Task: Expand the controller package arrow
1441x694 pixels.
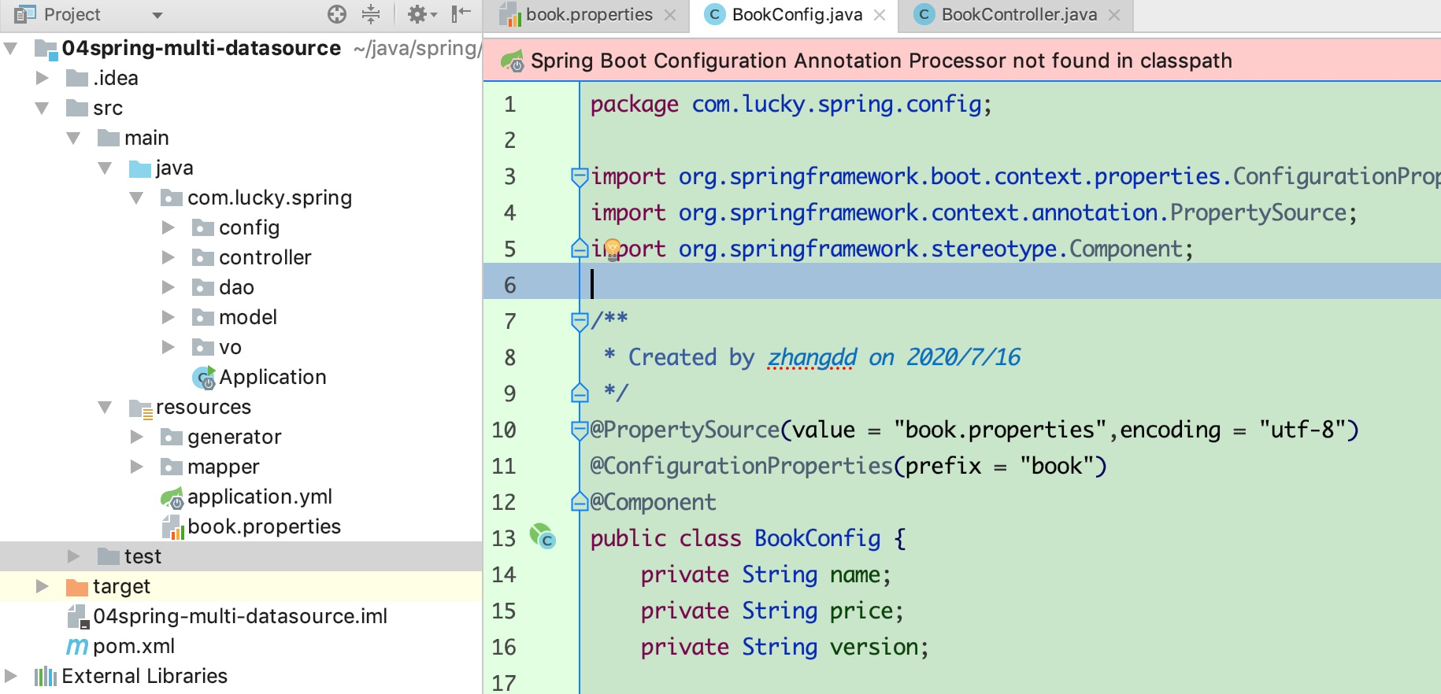Action: [168, 257]
